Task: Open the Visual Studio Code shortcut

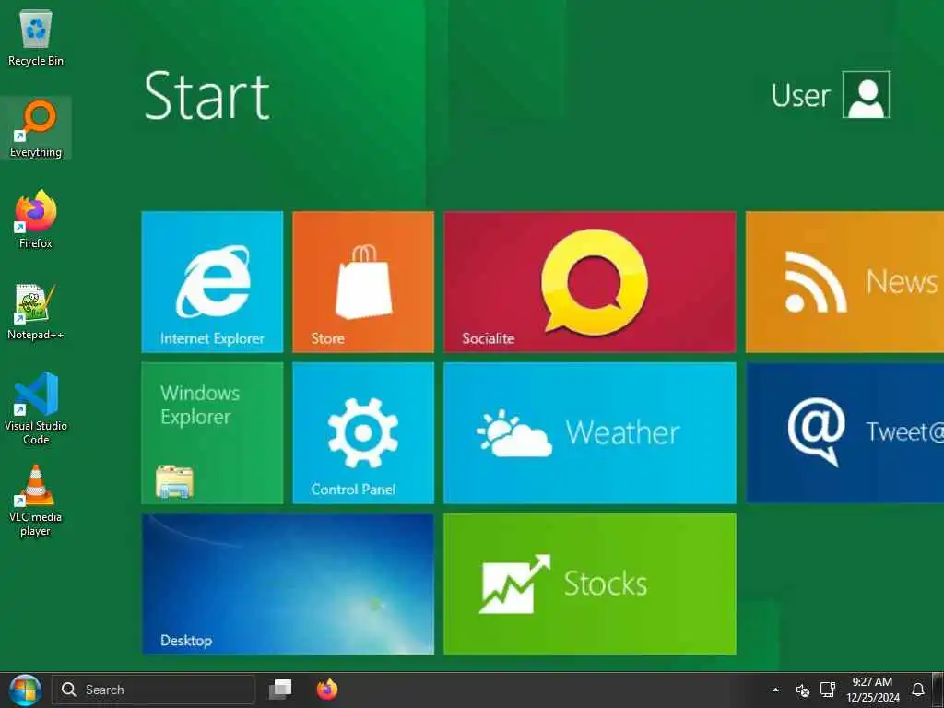Action: (x=36, y=408)
